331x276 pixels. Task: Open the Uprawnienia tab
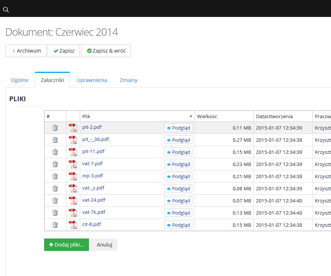click(92, 80)
